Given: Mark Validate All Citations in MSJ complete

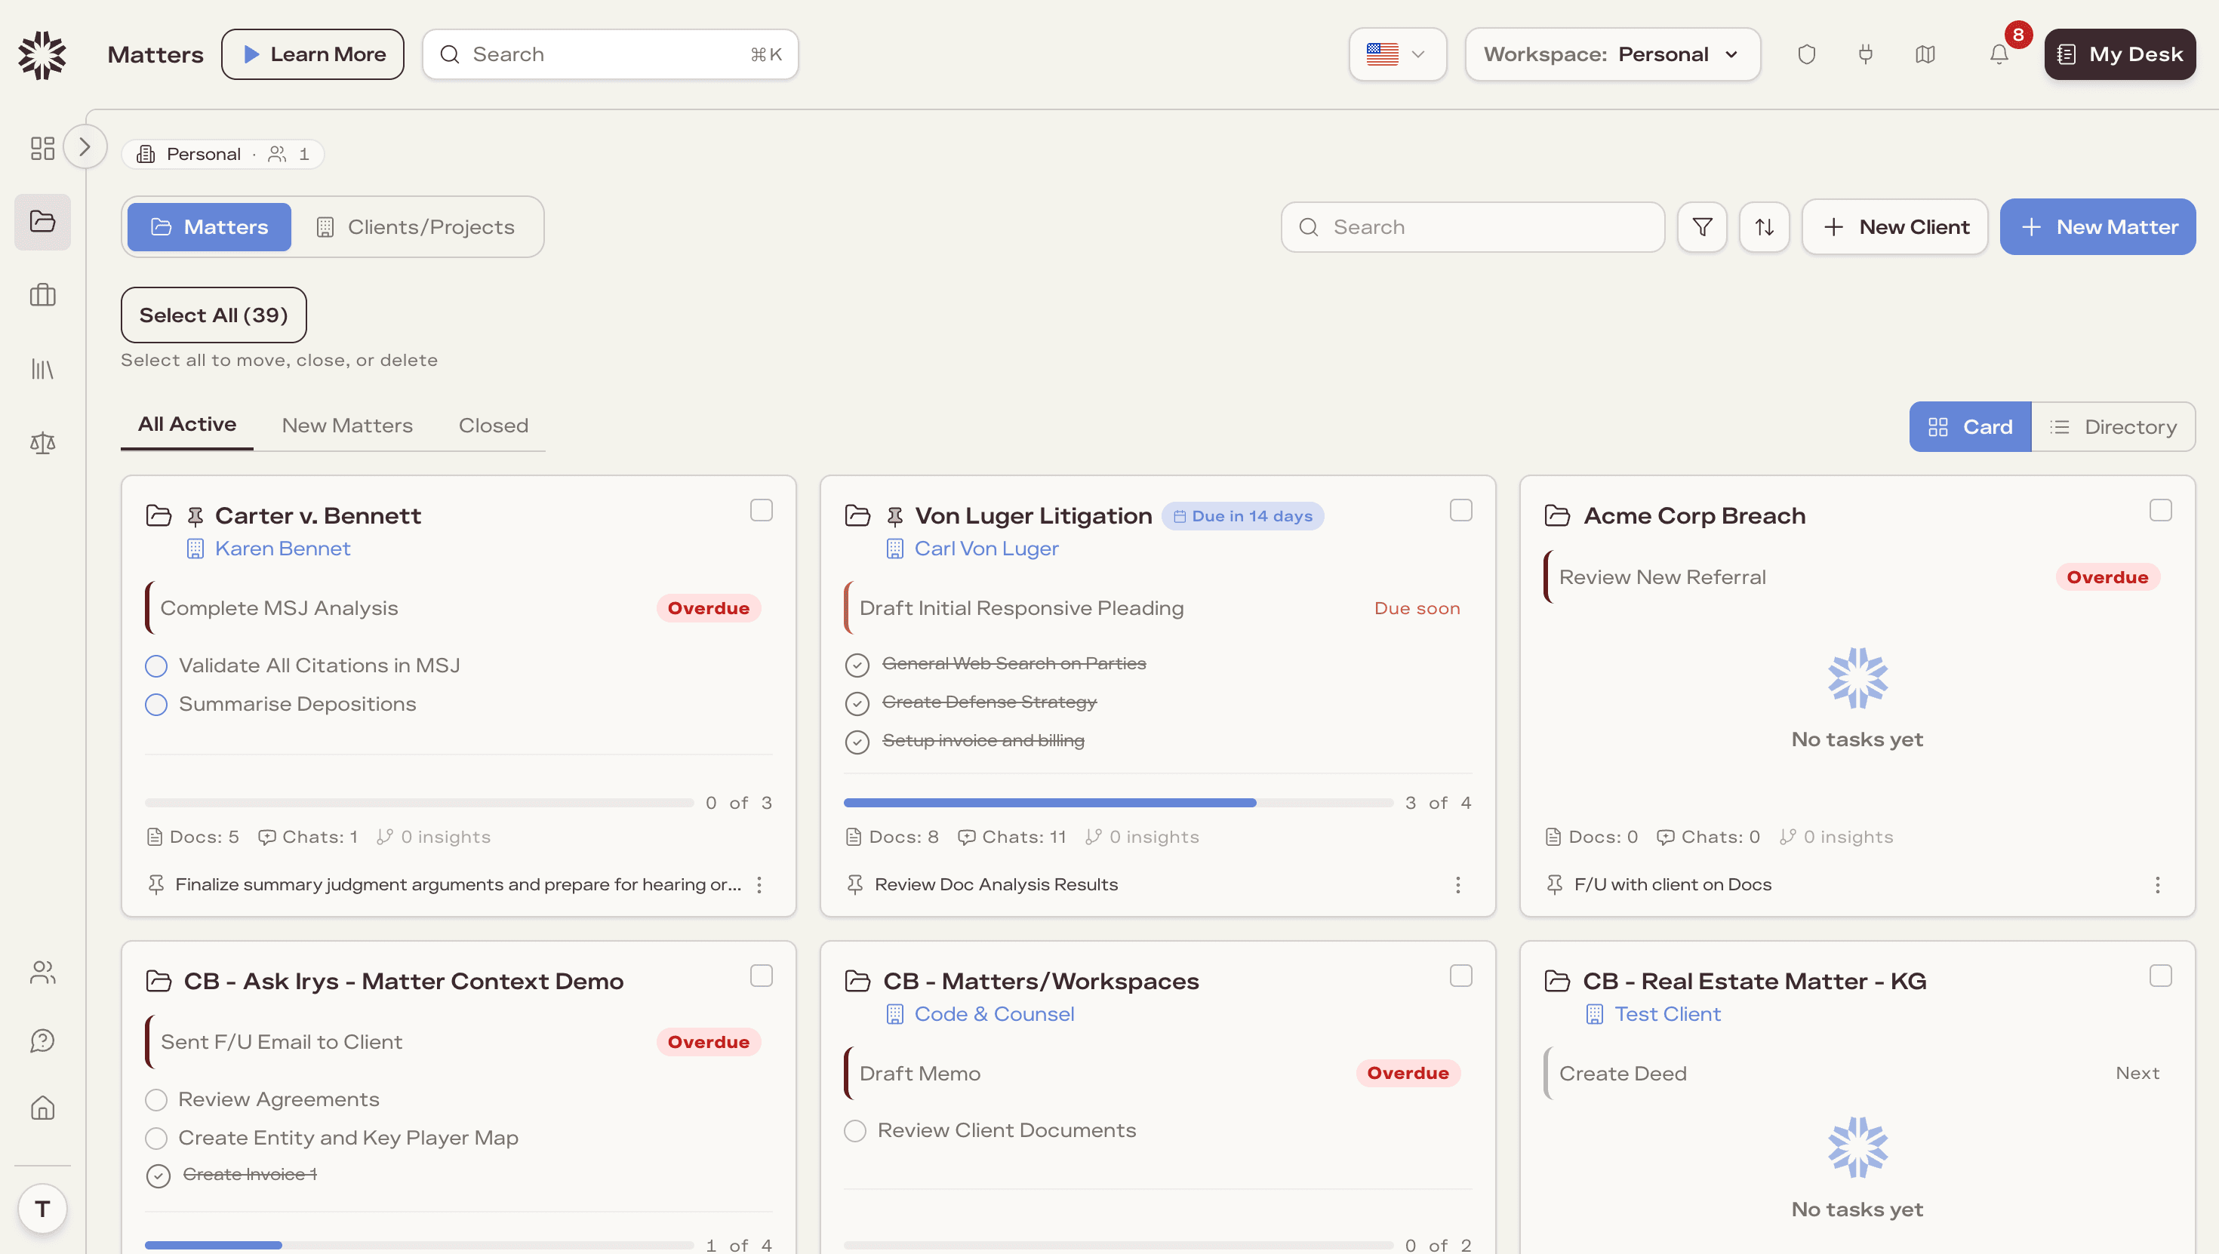Looking at the screenshot, I should [156, 665].
